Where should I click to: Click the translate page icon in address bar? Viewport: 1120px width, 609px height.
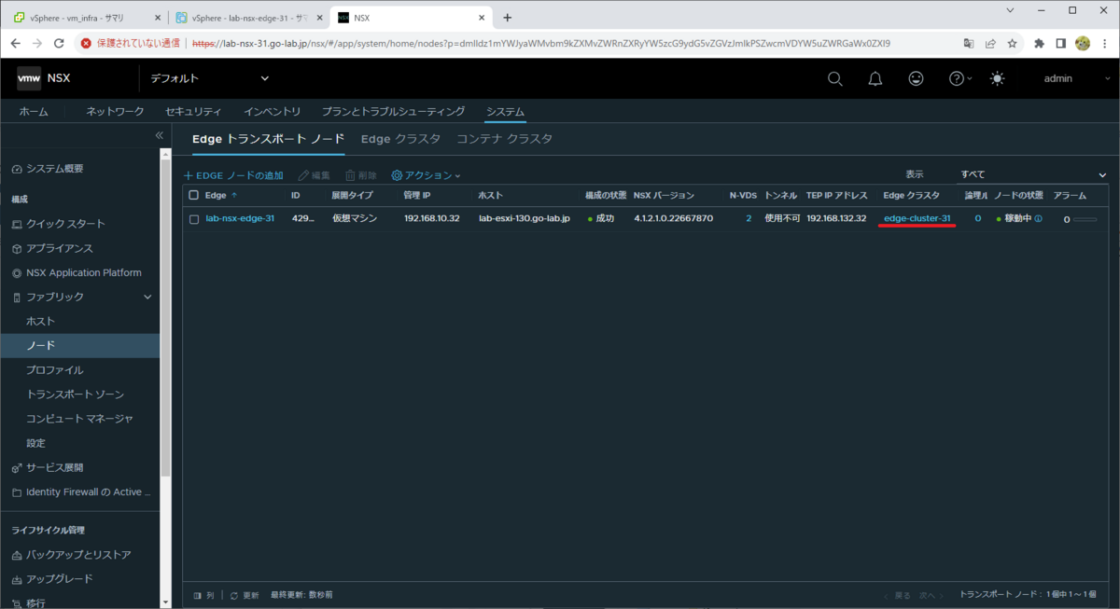pos(969,43)
